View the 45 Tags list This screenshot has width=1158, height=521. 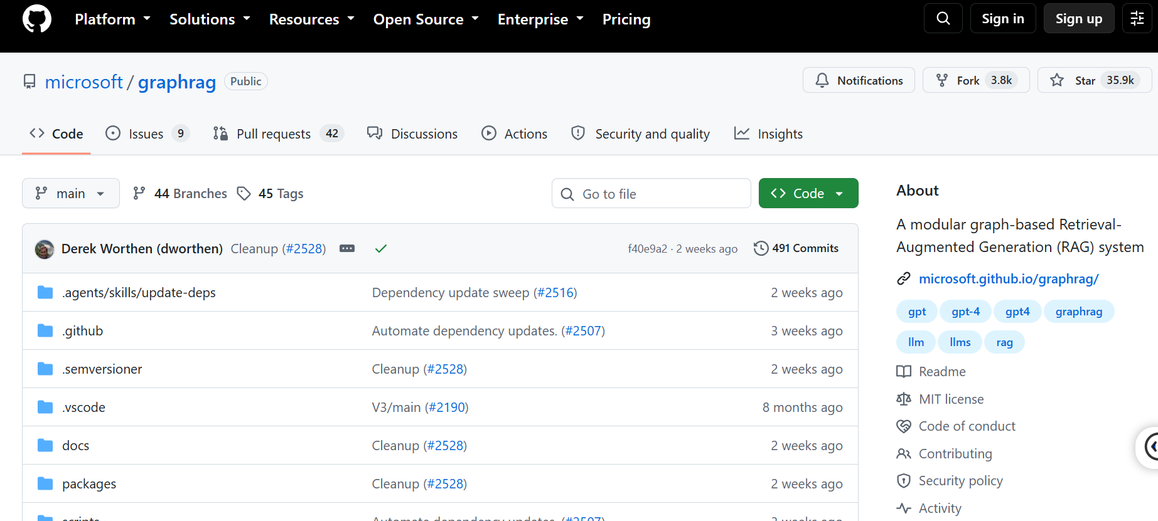pos(271,193)
